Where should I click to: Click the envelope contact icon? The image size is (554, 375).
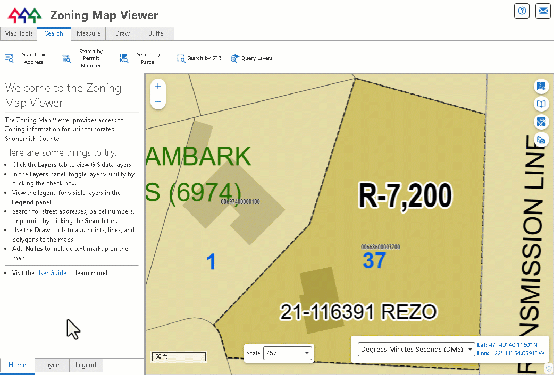coord(543,11)
